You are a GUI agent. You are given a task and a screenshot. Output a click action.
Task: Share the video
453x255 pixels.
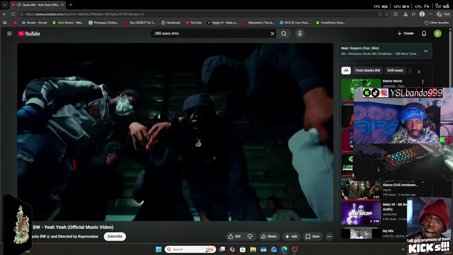coord(269,237)
